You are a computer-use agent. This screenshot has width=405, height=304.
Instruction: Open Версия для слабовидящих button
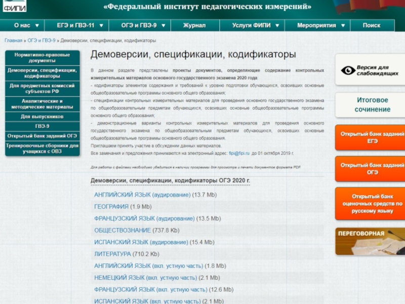point(370,70)
